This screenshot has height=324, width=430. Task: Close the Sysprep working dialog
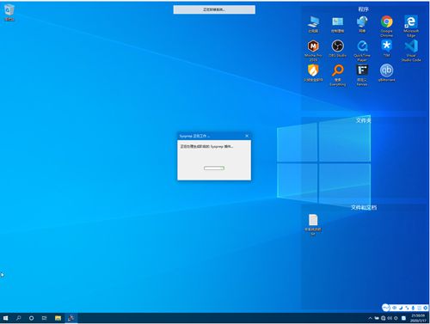point(247,136)
